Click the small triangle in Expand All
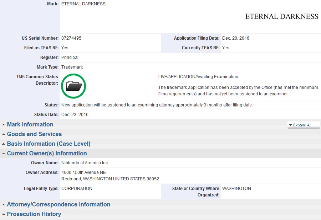Image resolution: width=321 pixels, height=220 pixels. click(x=291, y=125)
